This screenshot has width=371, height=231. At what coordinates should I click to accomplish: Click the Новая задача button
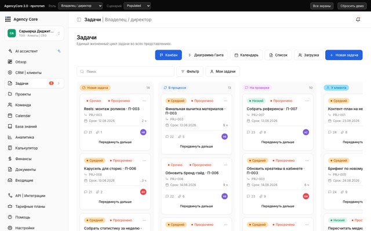(x=344, y=55)
